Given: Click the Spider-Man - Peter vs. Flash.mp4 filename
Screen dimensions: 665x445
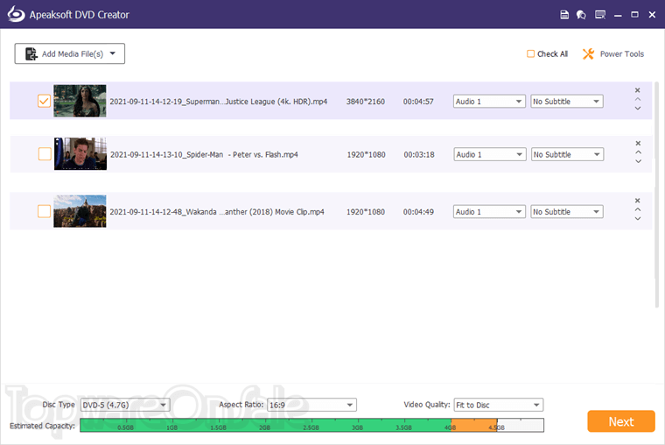Looking at the screenshot, I should (204, 154).
